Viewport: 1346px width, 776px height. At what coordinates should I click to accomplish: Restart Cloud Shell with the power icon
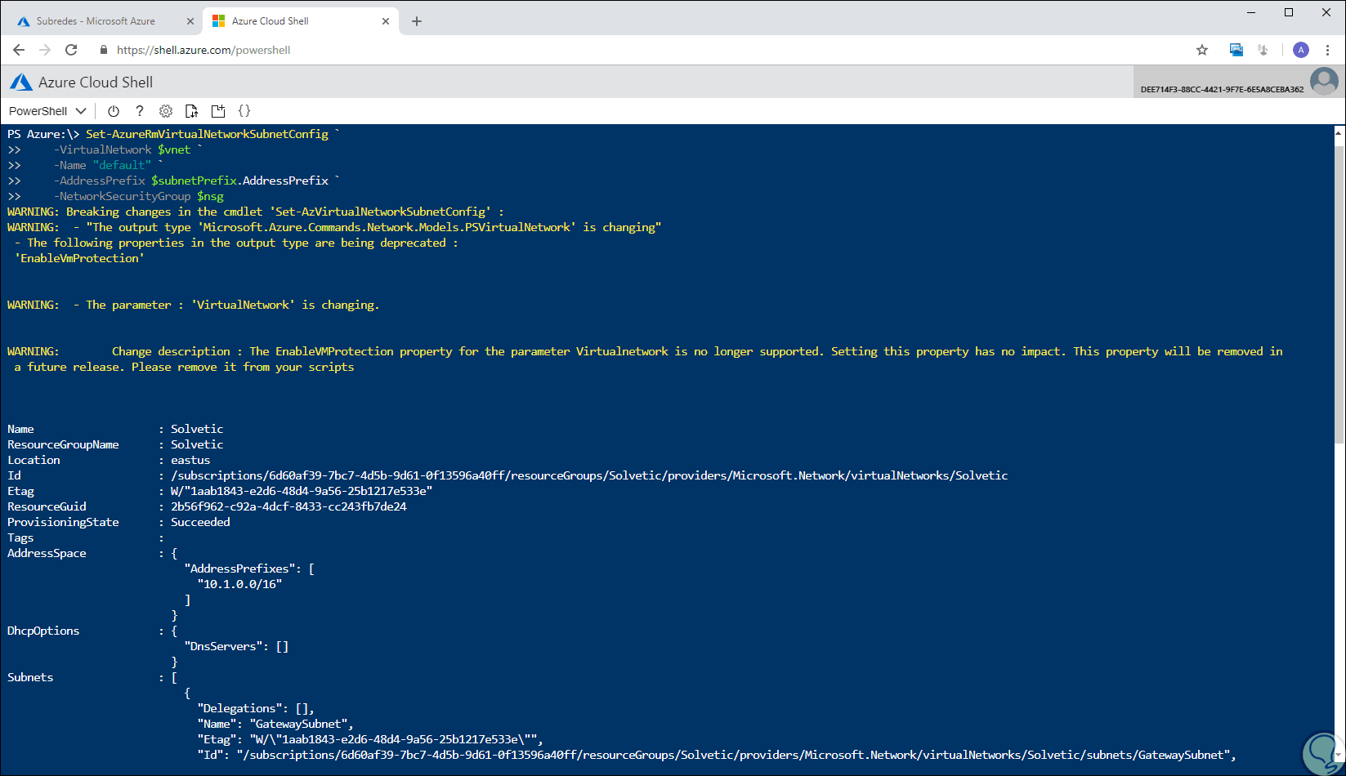[x=114, y=111]
